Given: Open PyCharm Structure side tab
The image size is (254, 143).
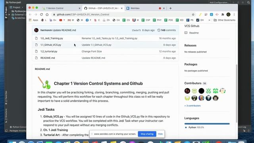Looking at the screenshot, I should pos(6,116).
